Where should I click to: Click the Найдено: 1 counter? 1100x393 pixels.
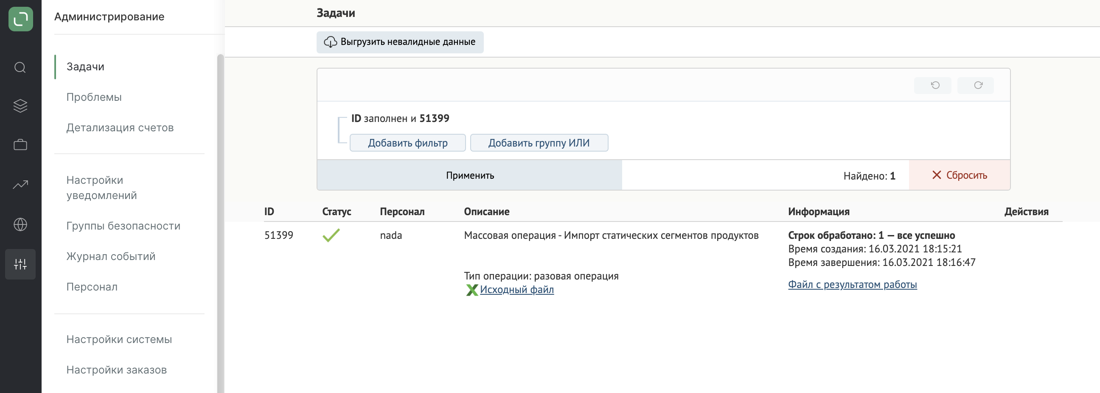tap(870, 176)
